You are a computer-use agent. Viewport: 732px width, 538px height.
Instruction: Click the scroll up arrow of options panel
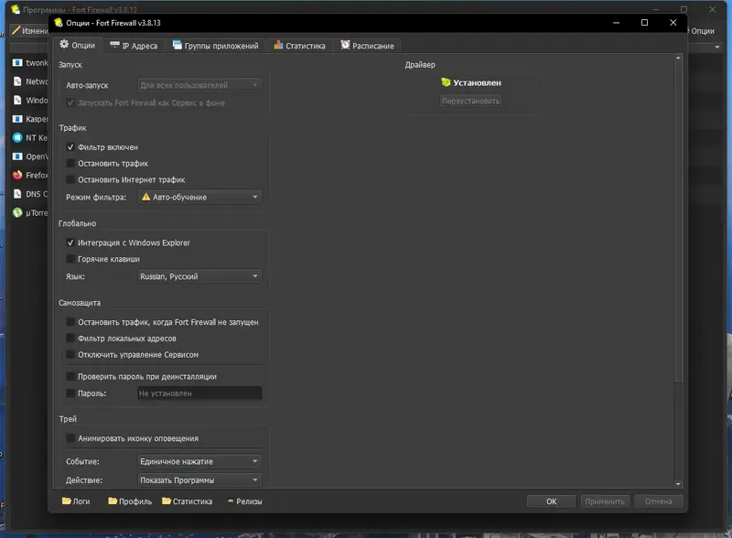678,58
